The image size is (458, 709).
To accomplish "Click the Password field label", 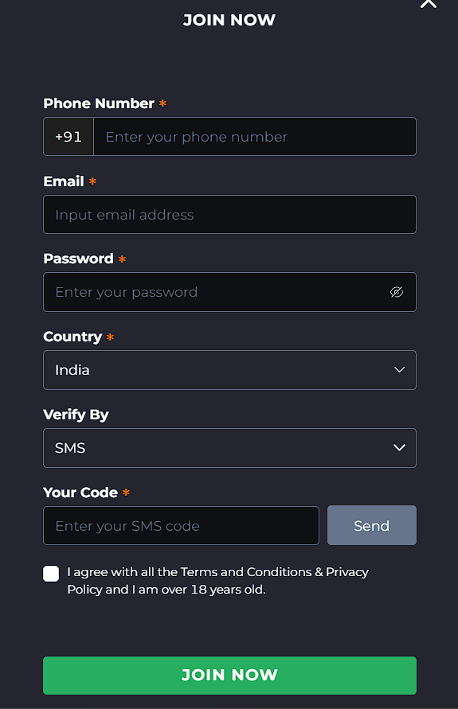I will [x=78, y=259].
